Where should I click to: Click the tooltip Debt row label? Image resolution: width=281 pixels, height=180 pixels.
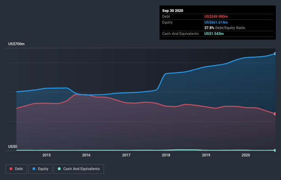[166, 16]
